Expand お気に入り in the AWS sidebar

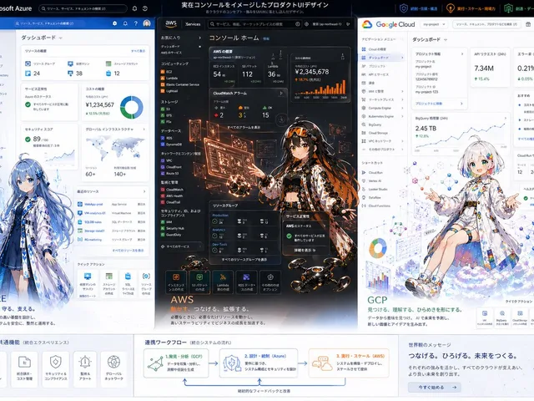click(200, 38)
